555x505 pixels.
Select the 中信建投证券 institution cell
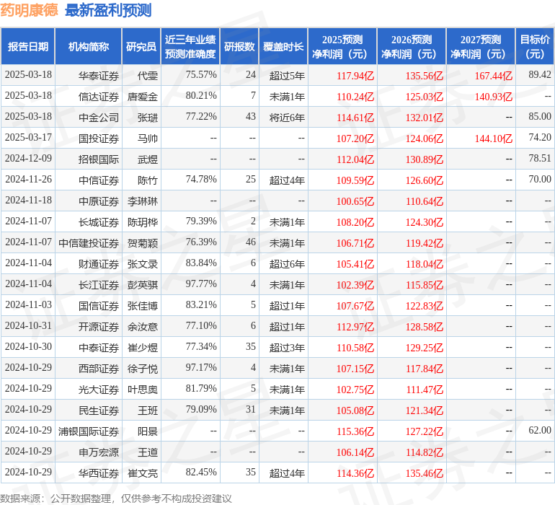(89, 242)
